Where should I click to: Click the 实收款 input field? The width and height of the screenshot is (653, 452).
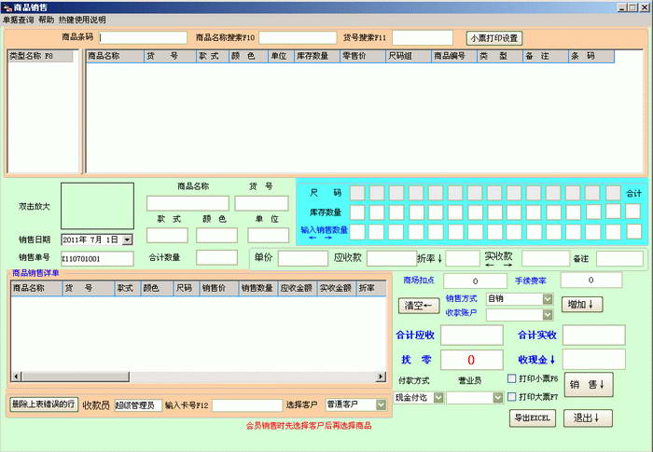click(546, 258)
